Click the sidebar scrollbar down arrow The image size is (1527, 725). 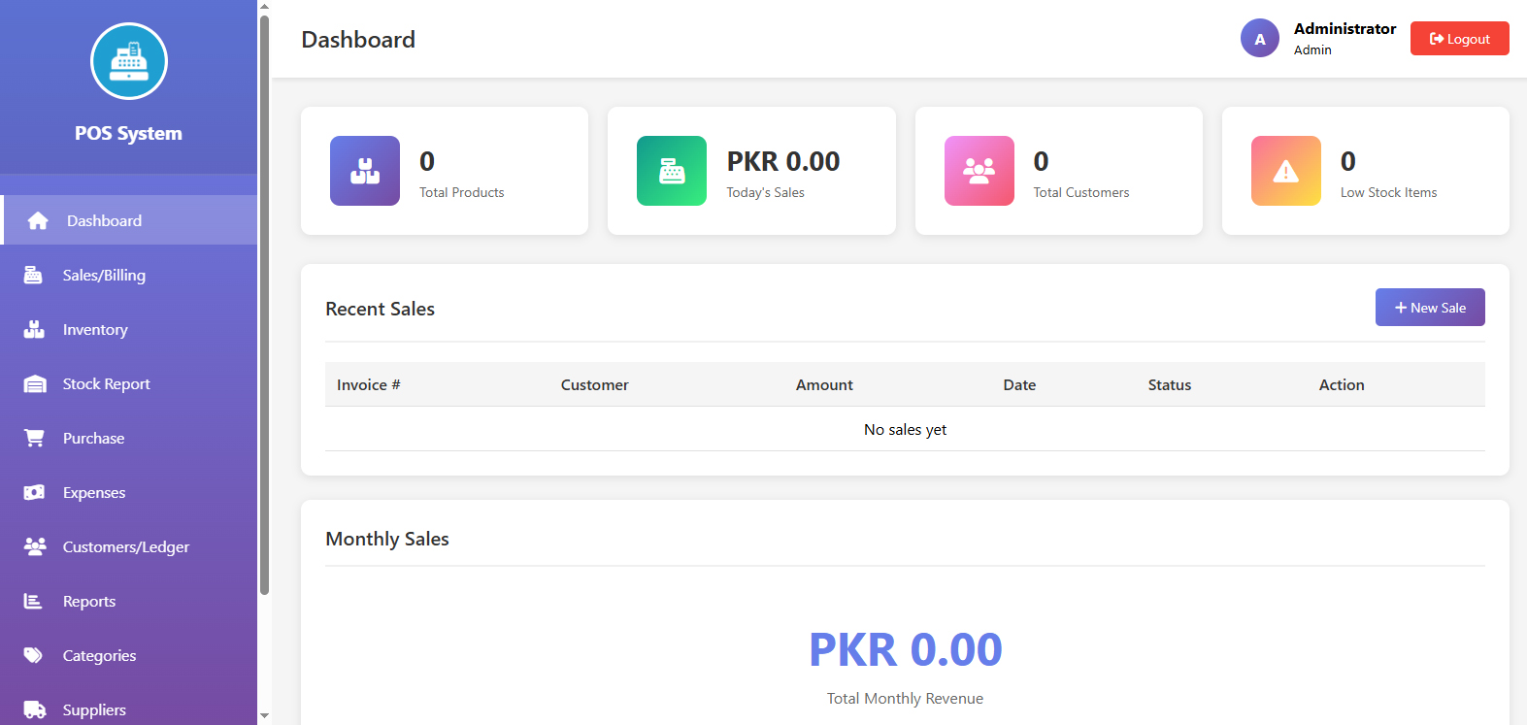[264, 716]
